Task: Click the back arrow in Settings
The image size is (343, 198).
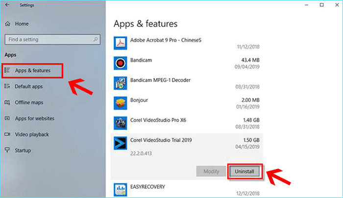Action: [7, 5]
